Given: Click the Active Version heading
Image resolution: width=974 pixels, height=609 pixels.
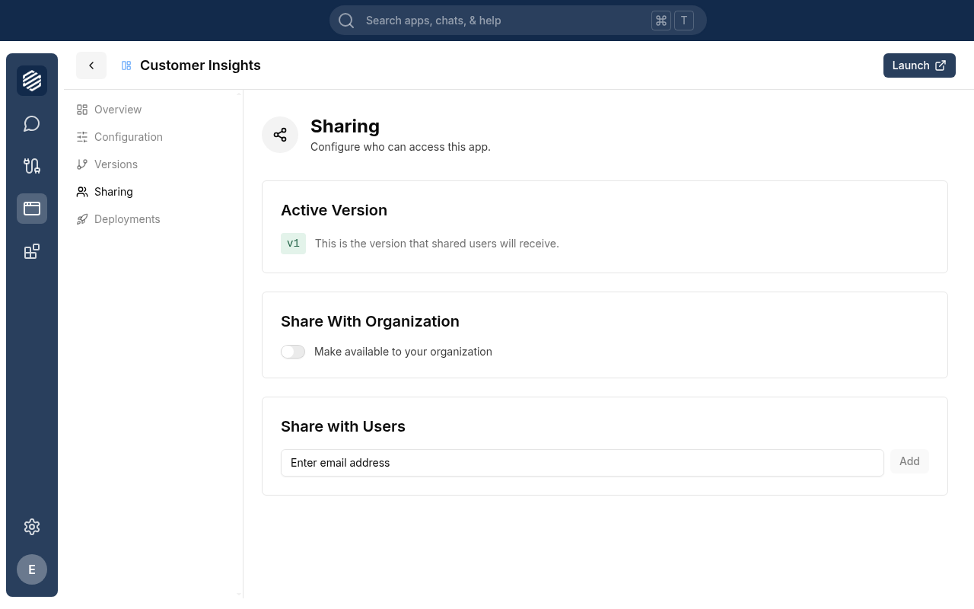Looking at the screenshot, I should (334, 210).
